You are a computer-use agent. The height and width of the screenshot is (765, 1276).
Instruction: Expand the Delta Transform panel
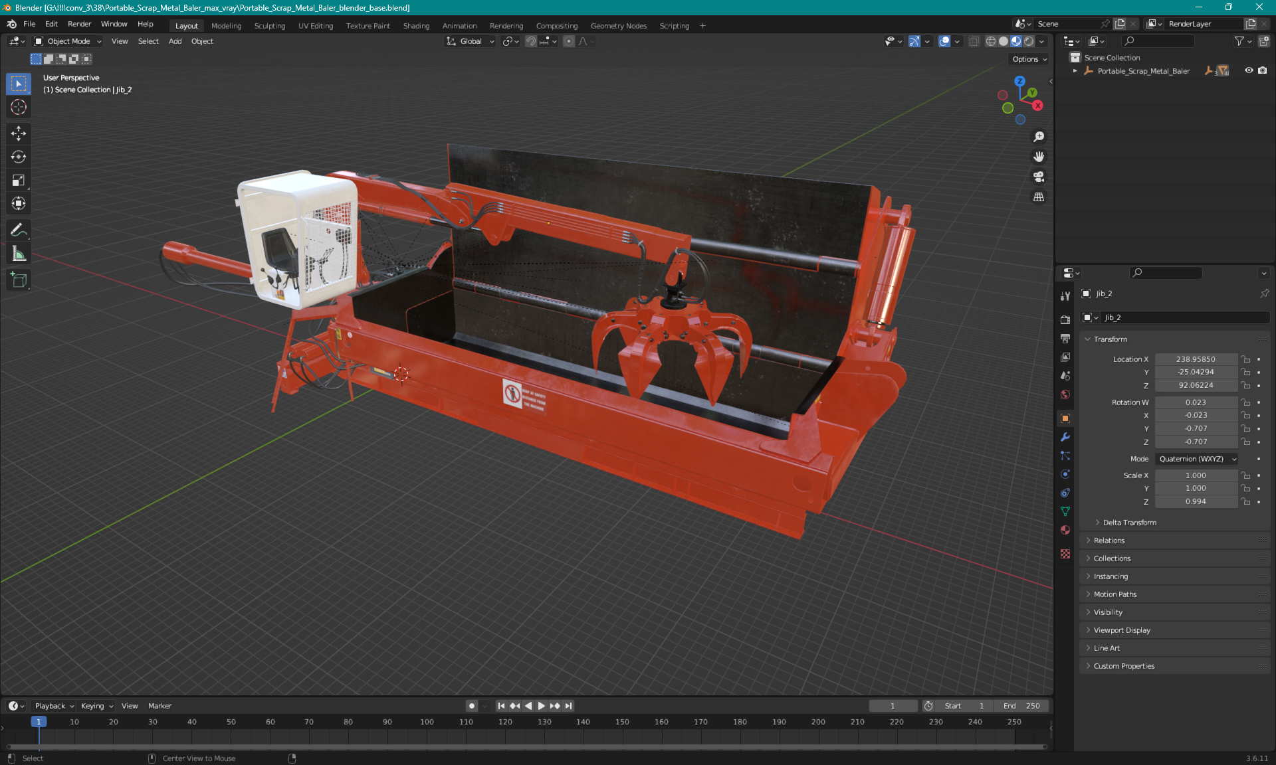click(1129, 523)
